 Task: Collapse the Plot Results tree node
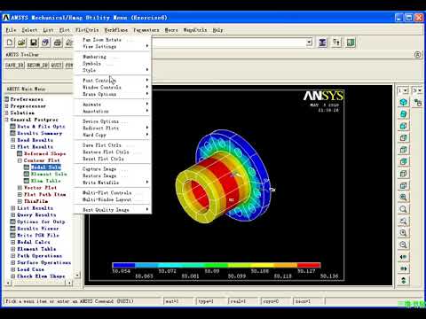point(13,147)
